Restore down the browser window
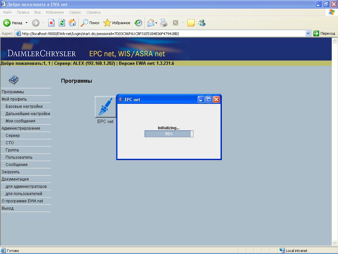 pyautogui.click(x=326, y=4)
